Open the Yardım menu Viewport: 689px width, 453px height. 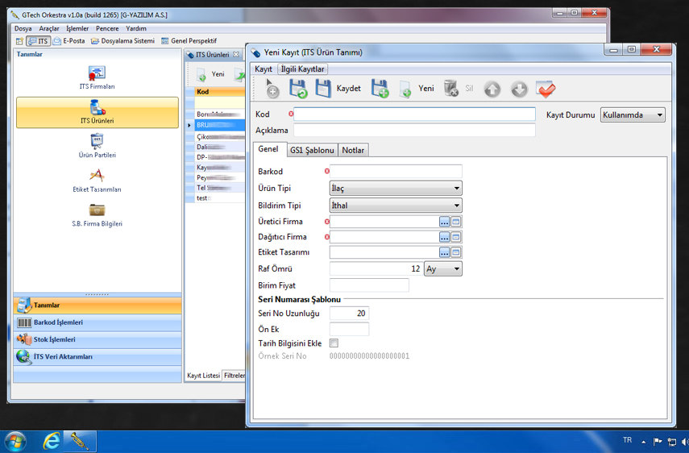pos(136,28)
